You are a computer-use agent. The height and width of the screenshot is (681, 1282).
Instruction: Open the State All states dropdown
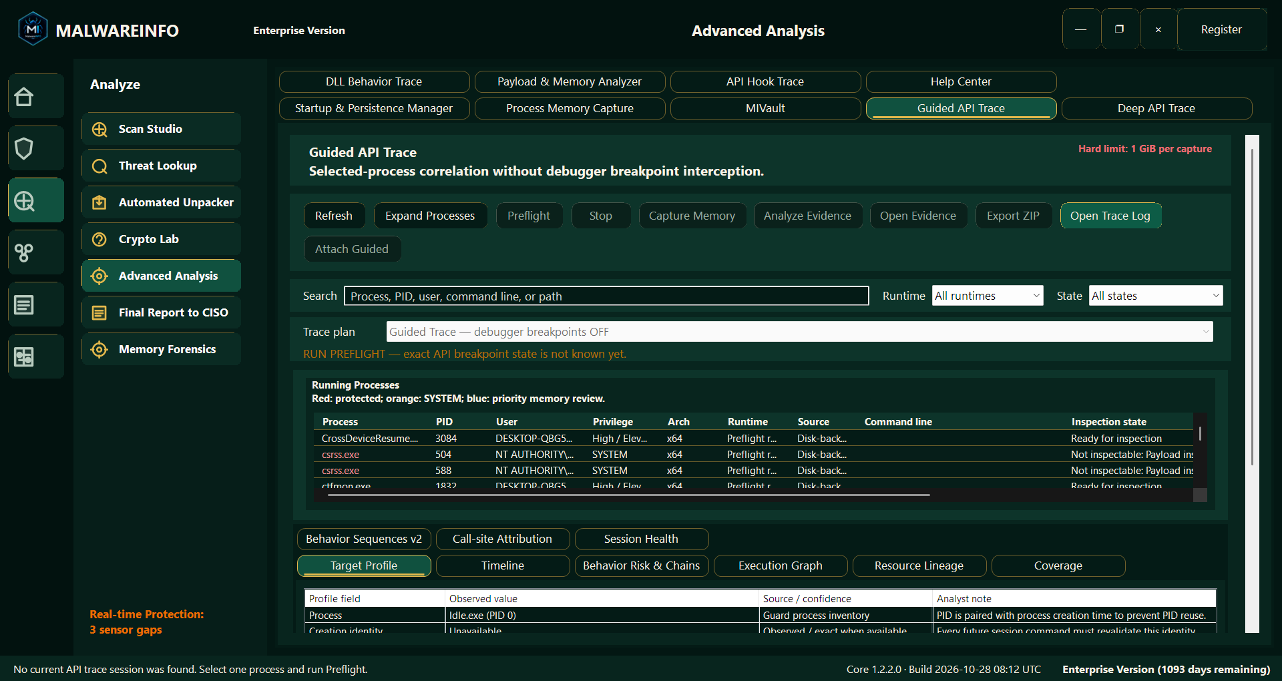pos(1156,296)
